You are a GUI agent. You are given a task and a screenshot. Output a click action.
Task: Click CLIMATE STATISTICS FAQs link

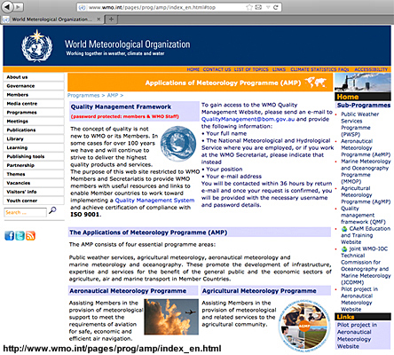pyautogui.click(x=319, y=69)
